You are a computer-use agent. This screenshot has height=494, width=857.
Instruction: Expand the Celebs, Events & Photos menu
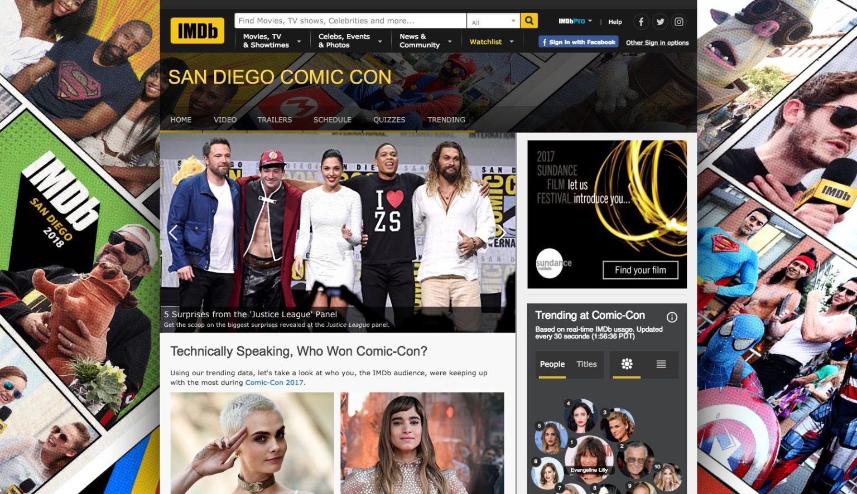coord(350,41)
